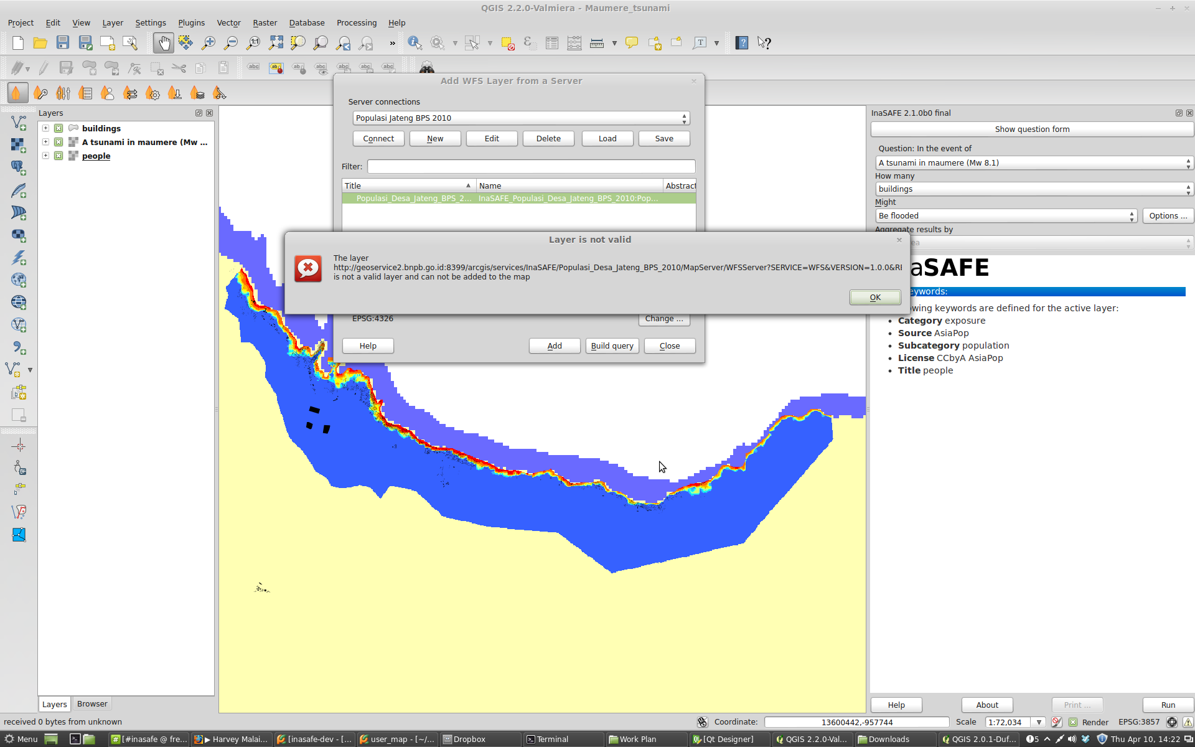Open the attribute table icon
Viewport: 1195px width, 747px height.
coord(551,43)
